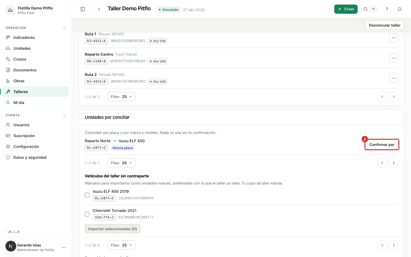Open Configuración in the sidebar
The height and width of the screenshot is (257, 411).
[36, 146]
